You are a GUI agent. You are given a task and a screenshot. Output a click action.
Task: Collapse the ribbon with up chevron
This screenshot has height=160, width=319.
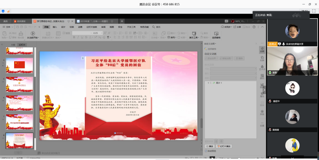[263, 27]
